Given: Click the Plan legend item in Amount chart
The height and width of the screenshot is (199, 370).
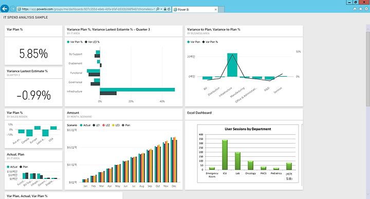Looking at the screenshot, I should tap(126, 125).
